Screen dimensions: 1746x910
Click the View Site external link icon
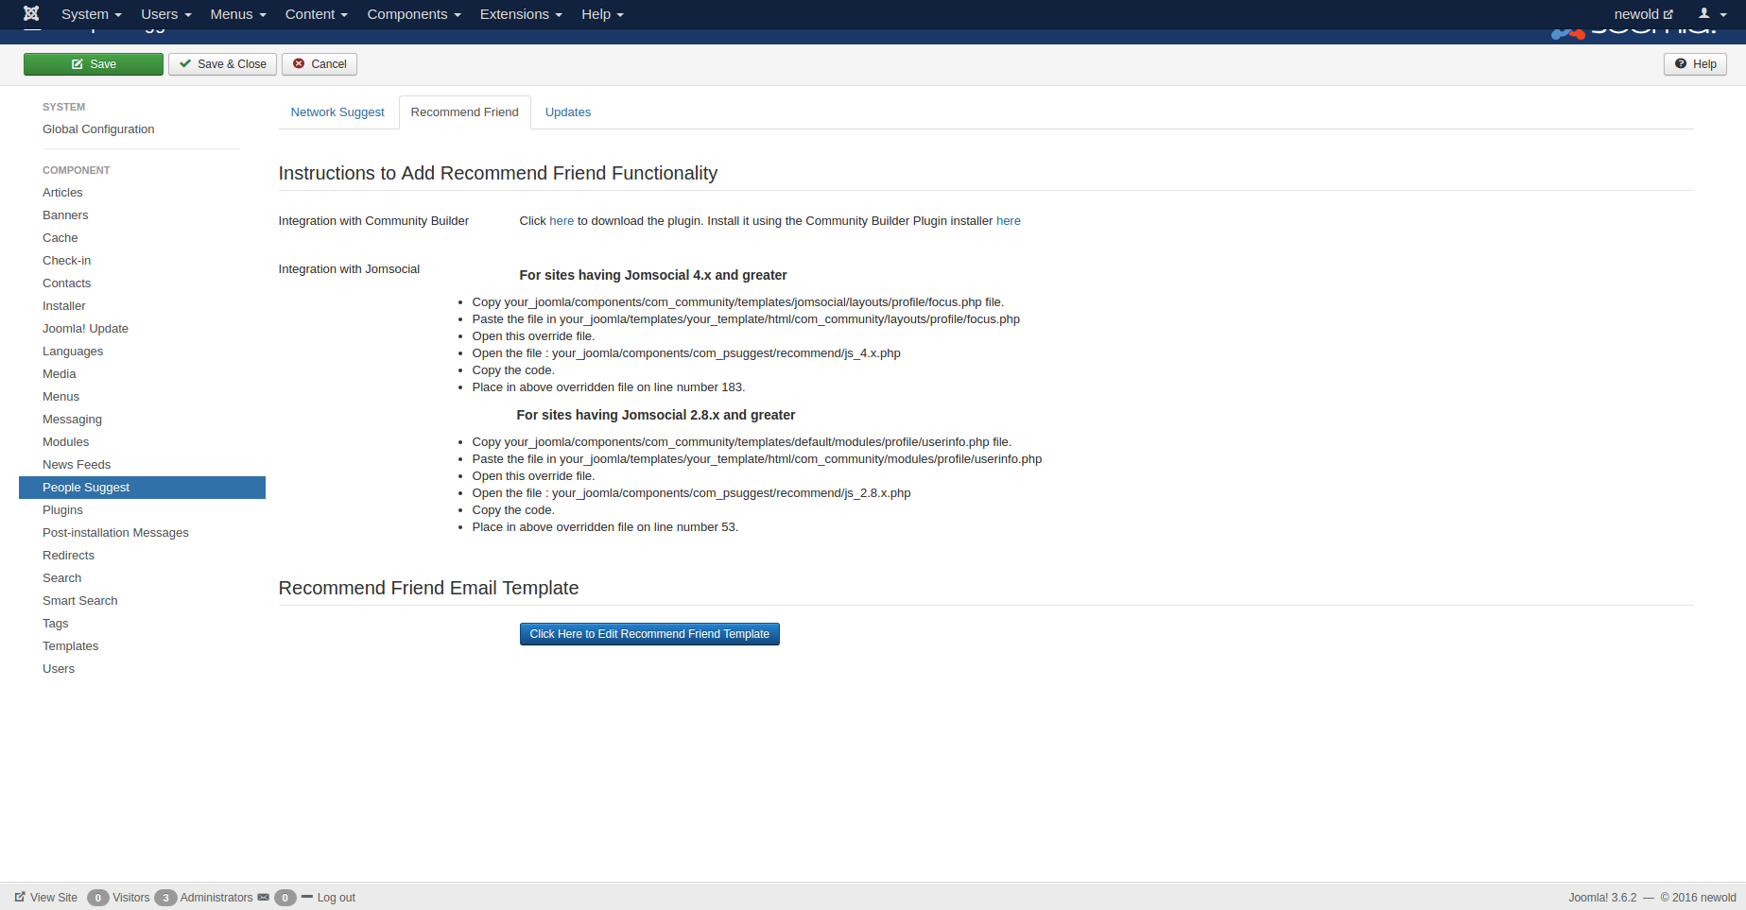pyautogui.click(x=20, y=898)
